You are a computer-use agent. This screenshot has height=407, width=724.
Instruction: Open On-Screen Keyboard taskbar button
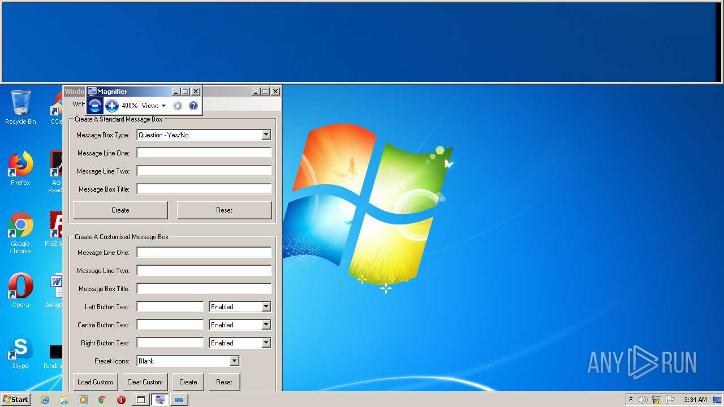(179, 400)
